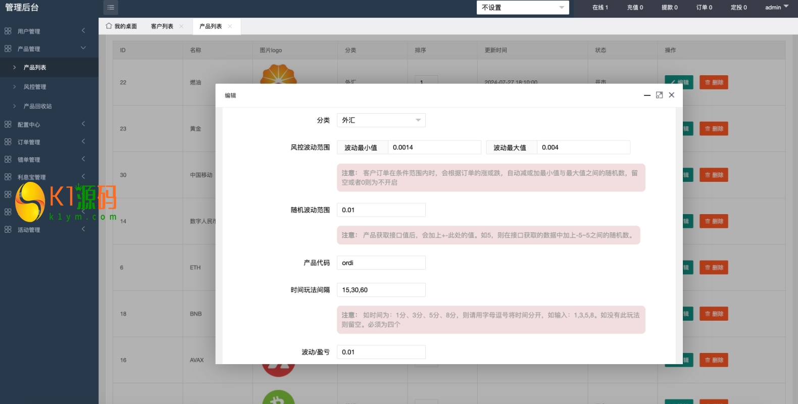Delete product row 22 燃油
The image size is (798, 404).
714,82
